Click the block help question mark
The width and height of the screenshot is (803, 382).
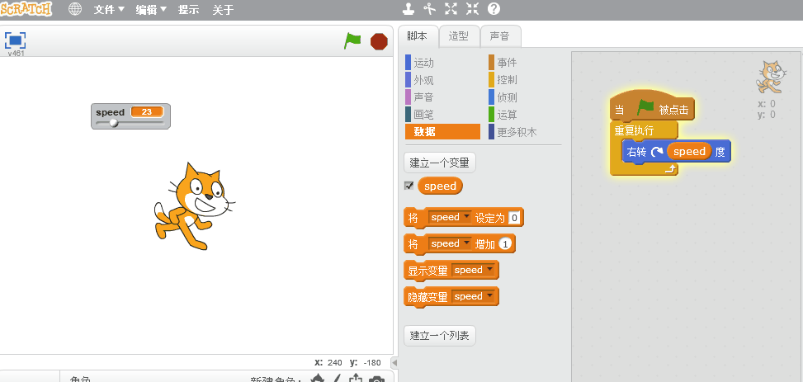tap(494, 9)
